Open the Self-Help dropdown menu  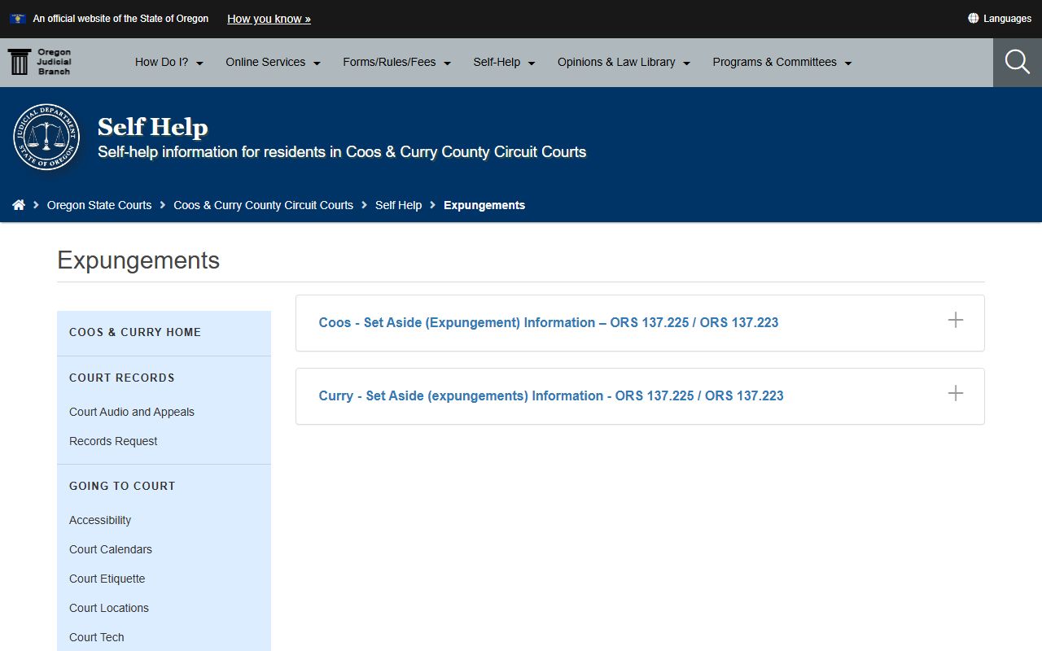(505, 62)
